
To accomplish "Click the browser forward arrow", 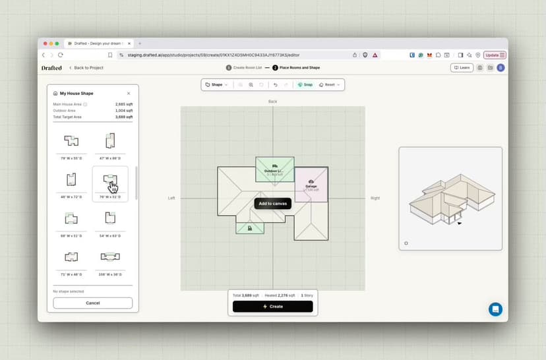I will [52, 55].
